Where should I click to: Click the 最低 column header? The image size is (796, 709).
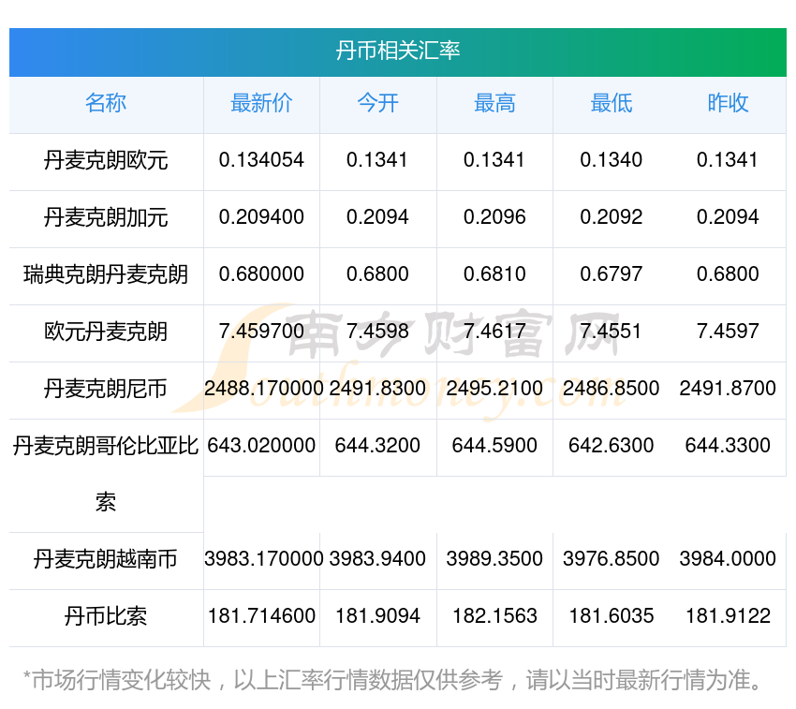[612, 104]
